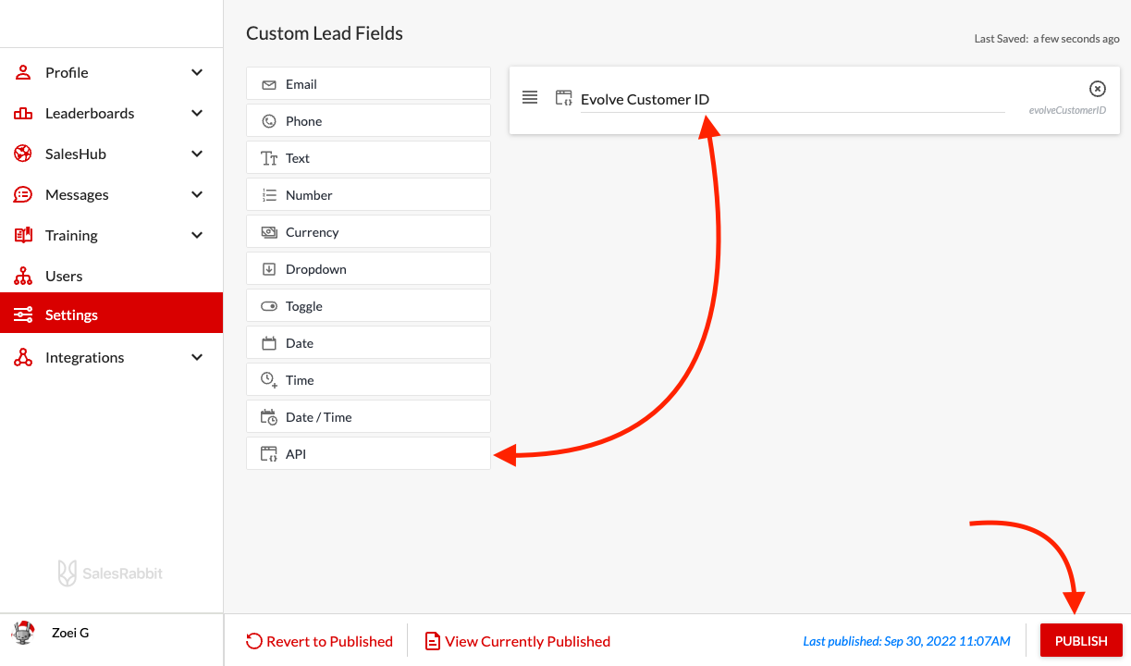Image resolution: width=1131 pixels, height=666 pixels.
Task: Add a Date / Time custom field
Action: coord(368,417)
